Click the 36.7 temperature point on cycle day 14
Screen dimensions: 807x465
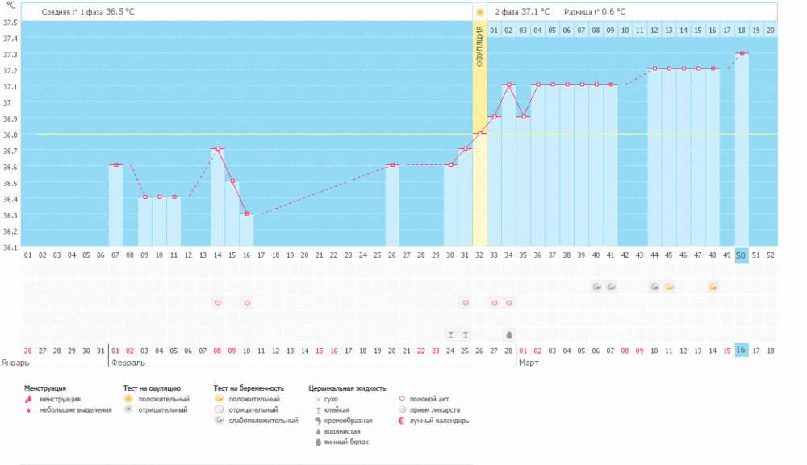[218, 149]
